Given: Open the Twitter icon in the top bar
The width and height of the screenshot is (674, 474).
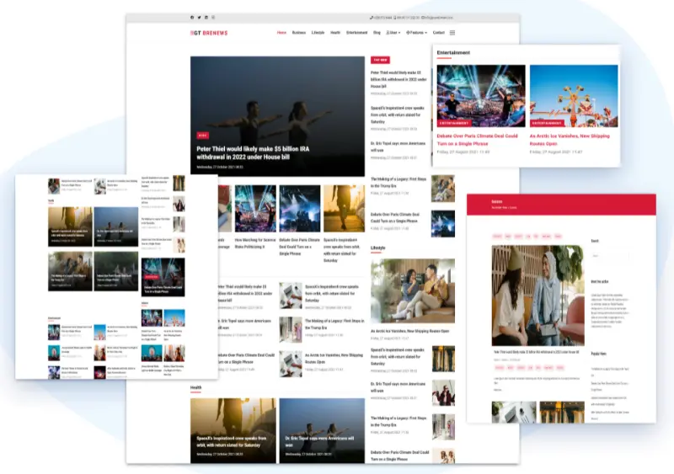Looking at the screenshot, I should click(x=199, y=18).
